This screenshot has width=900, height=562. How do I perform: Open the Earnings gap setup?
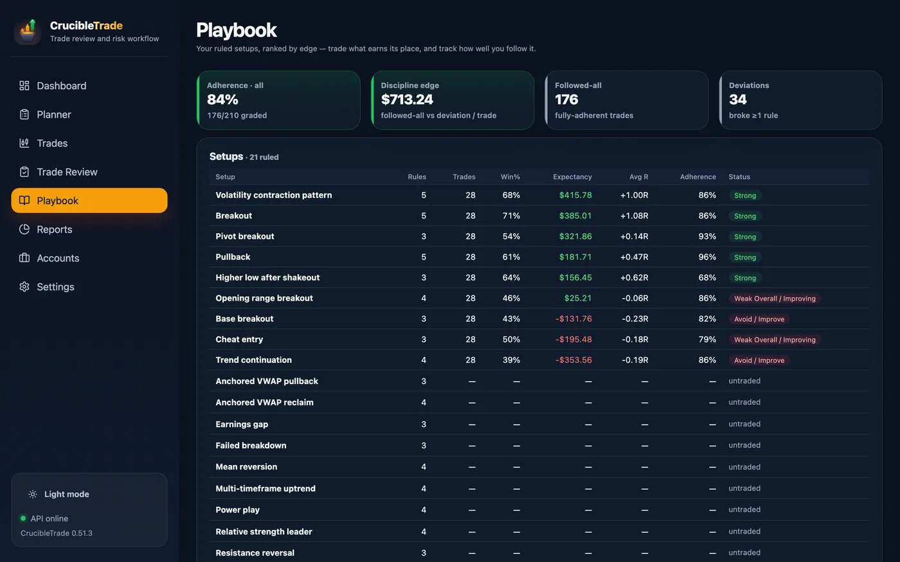click(539, 424)
